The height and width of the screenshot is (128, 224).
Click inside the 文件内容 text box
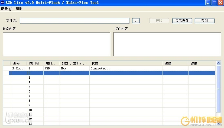click(x=167, y=44)
